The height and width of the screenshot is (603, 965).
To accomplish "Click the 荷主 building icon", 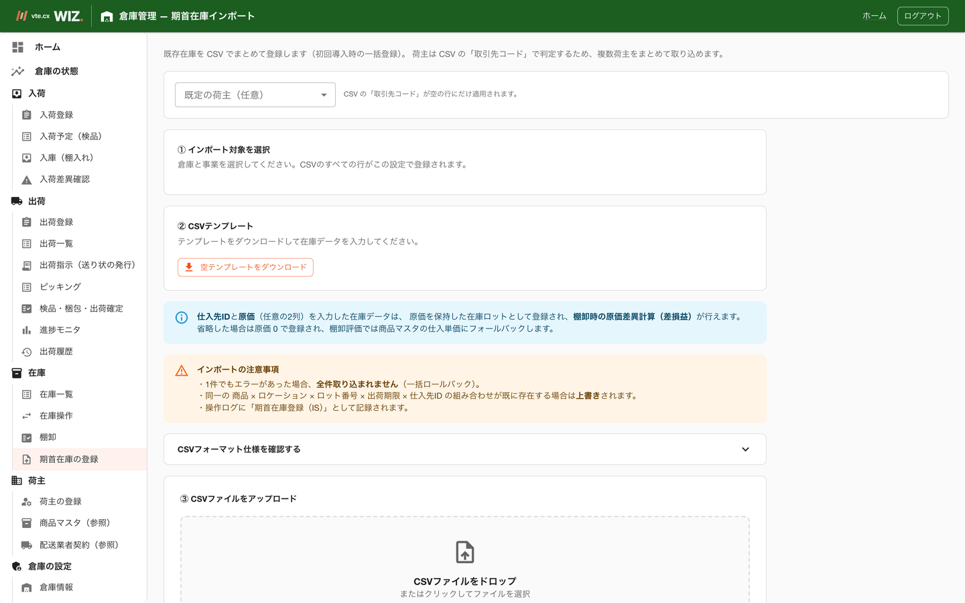I will click(x=17, y=480).
